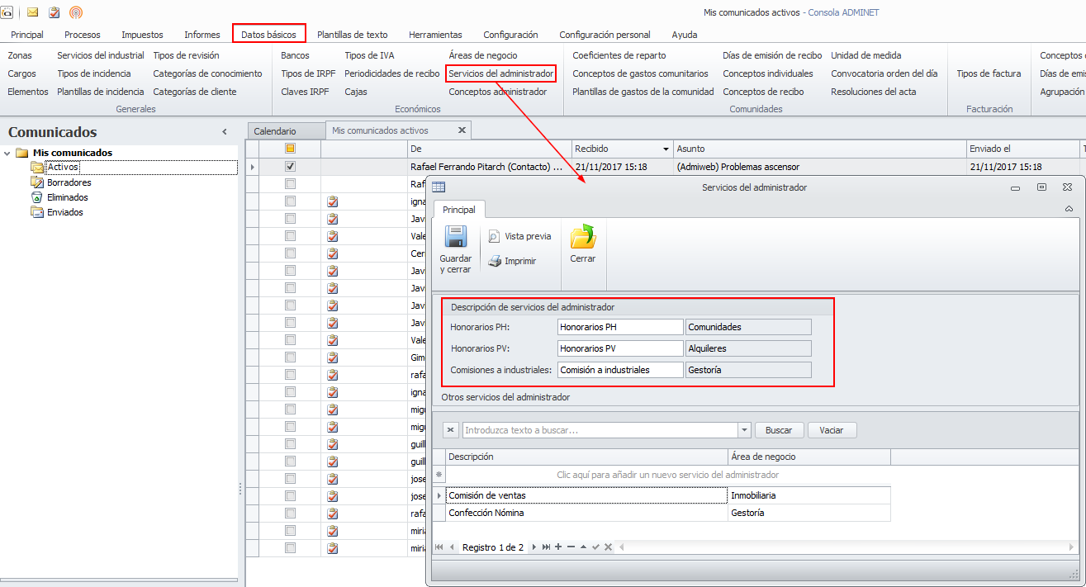Toggle the select-all checkbox in the grid header
The height and width of the screenshot is (587, 1086).
click(x=290, y=149)
